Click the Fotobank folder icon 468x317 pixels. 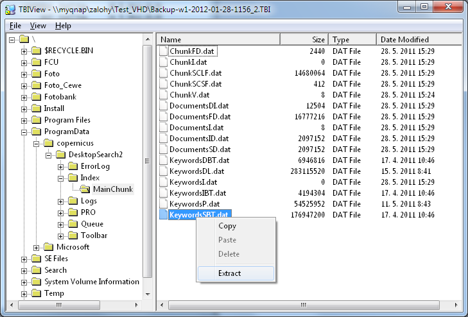tap(36, 97)
